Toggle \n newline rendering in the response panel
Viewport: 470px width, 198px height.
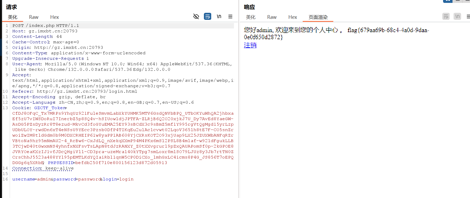457,16
